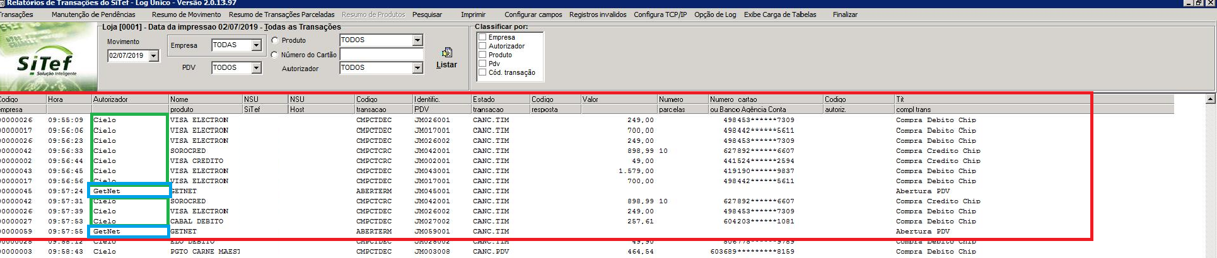Image resolution: width=1217 pixels, height=258 pixels.
Task: Click GetNet in 09:57:55 row
Action: click(x=107, y=232)
